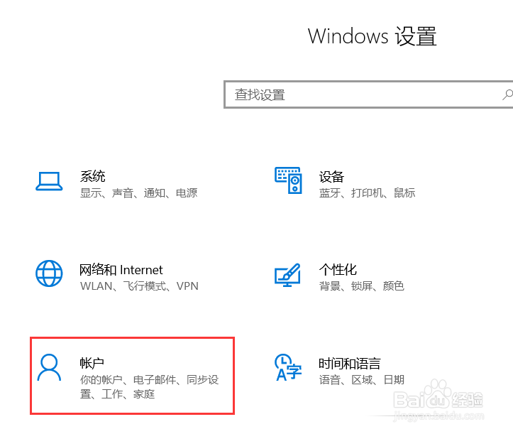This screenshot has height=434, width=513.
Task: Click the Windows 设置 page title
Action: (372, 36)
